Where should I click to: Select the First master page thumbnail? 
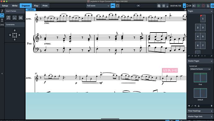pos(200,78)
